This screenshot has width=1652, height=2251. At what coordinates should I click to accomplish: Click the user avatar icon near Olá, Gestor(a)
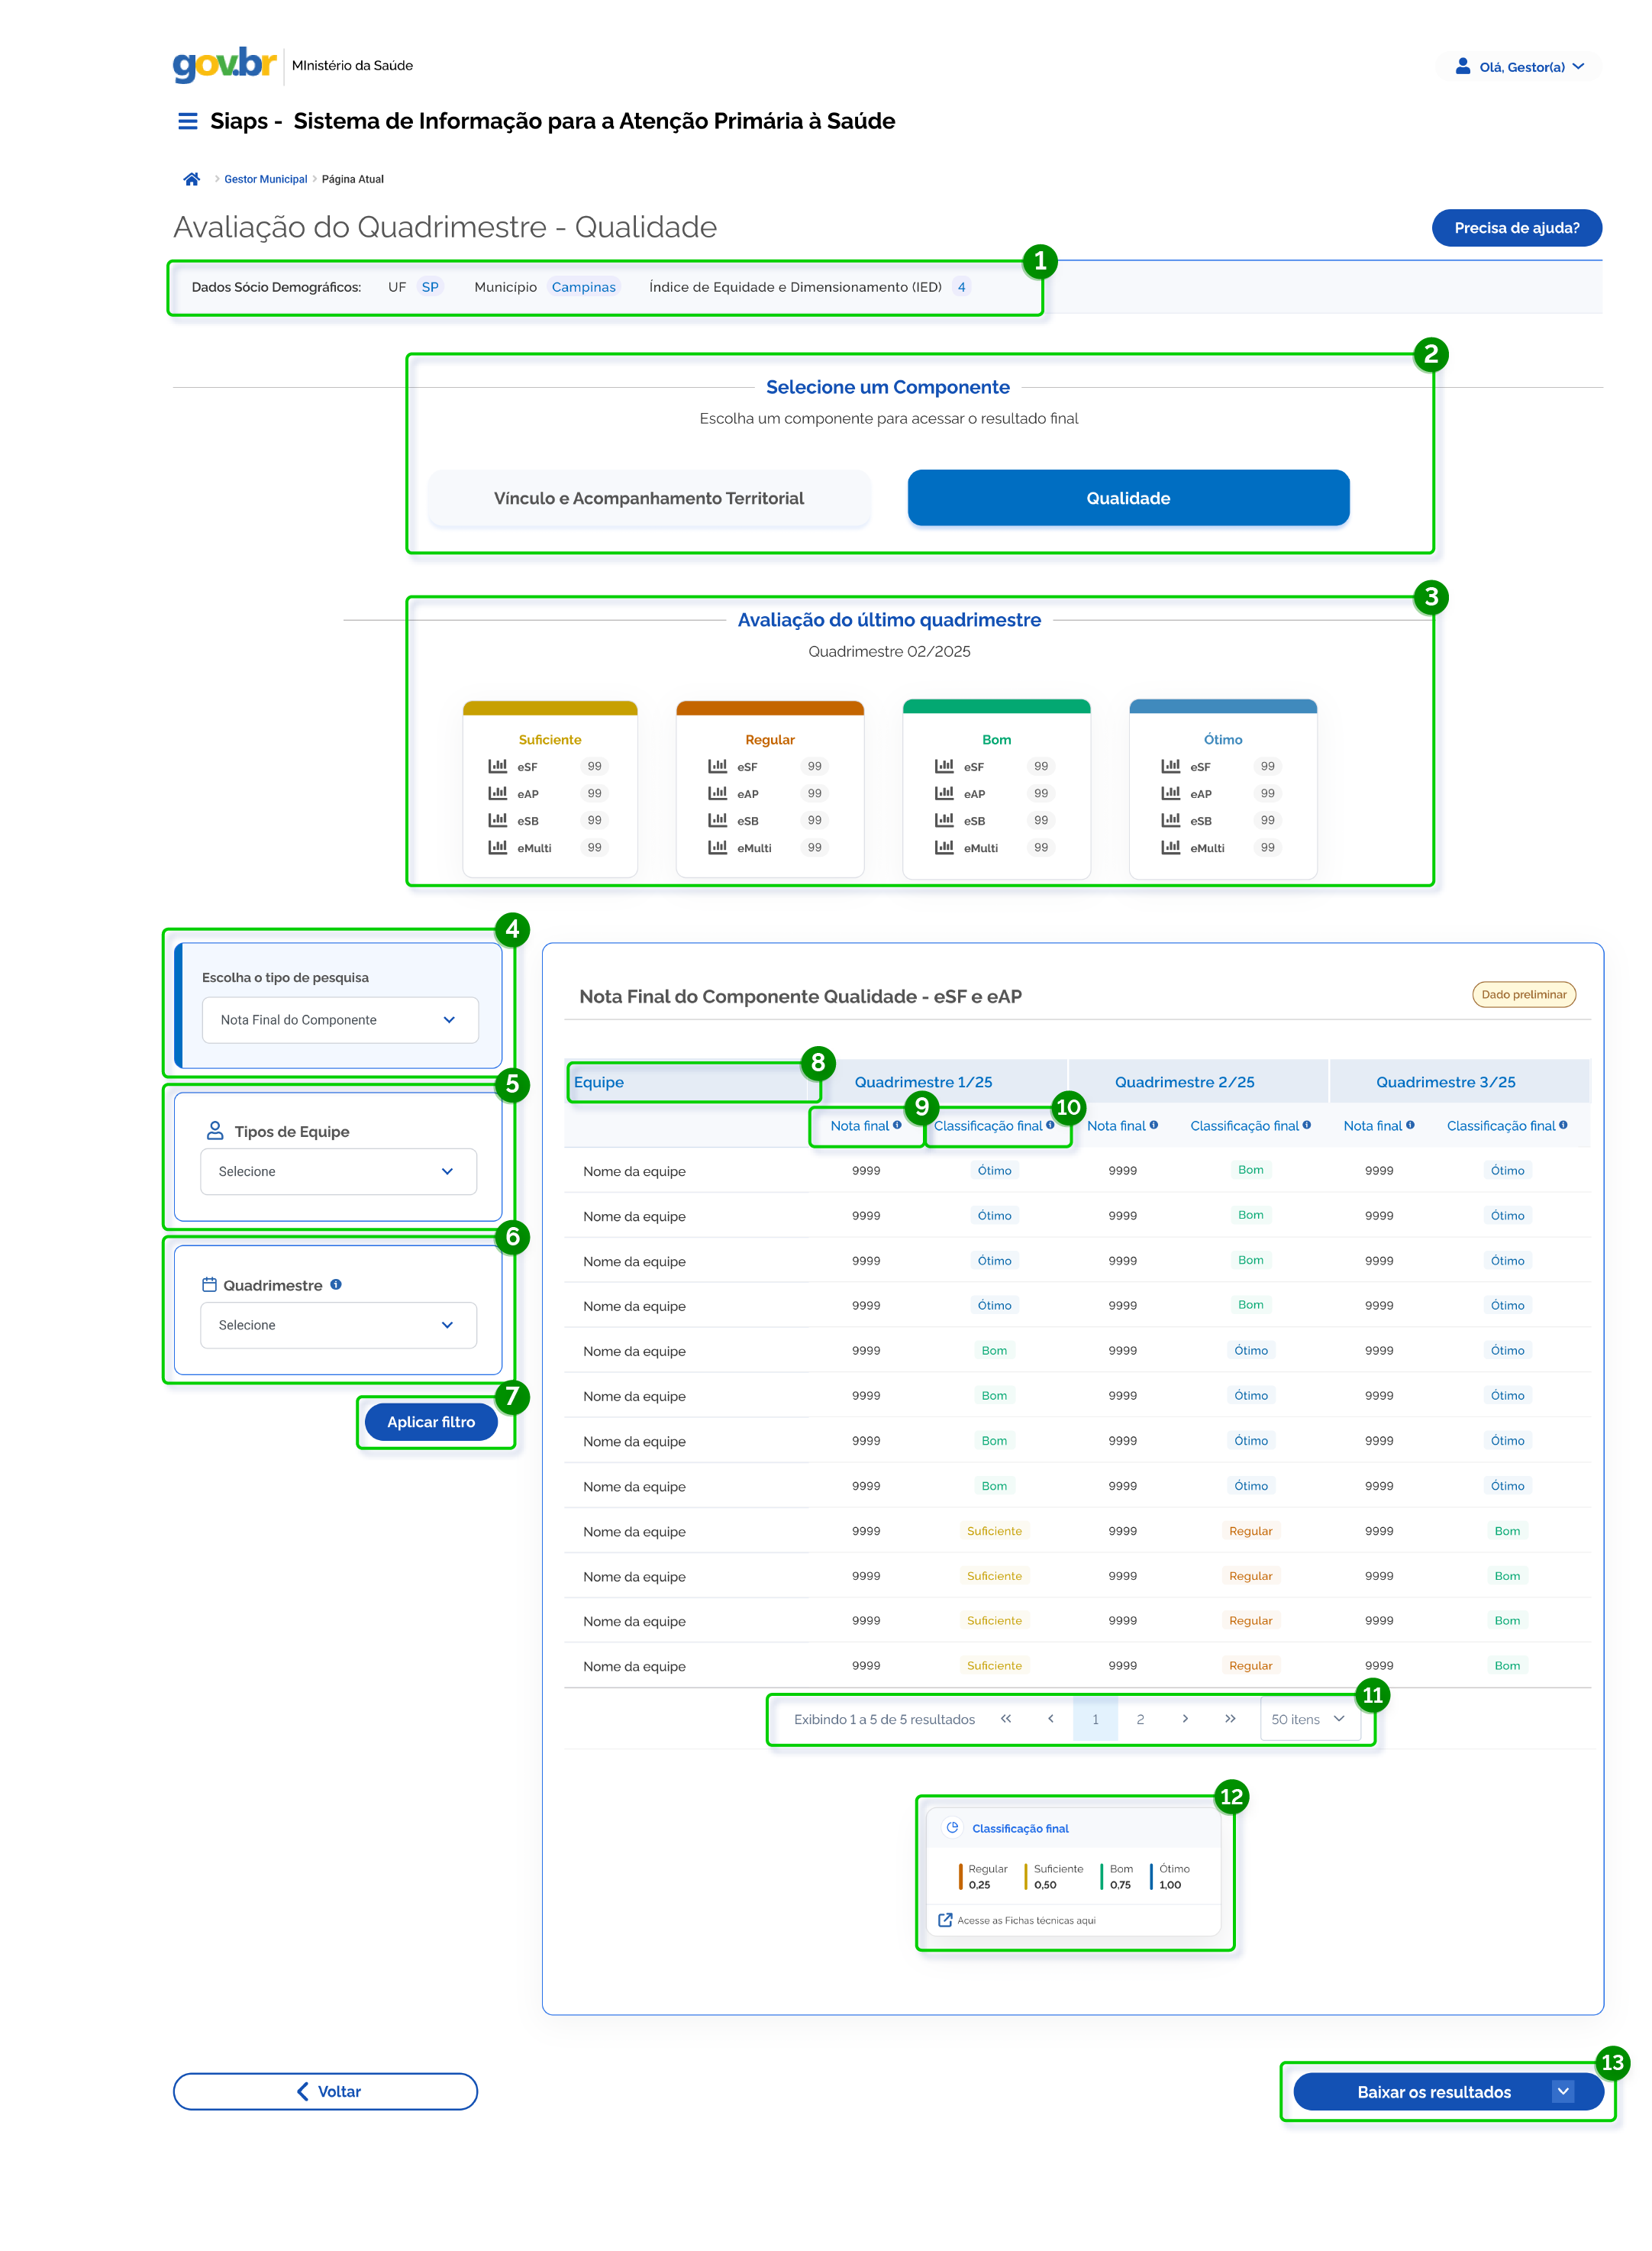(1462, 66)
